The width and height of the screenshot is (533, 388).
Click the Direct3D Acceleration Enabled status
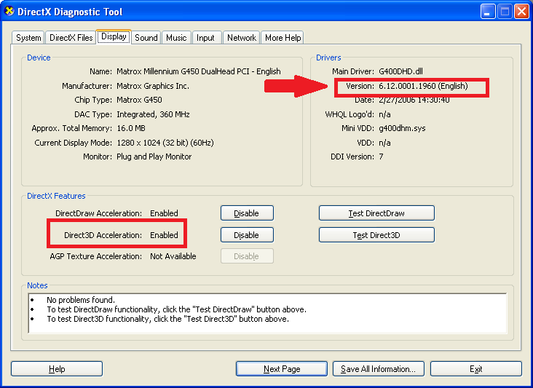click(x=164, y=235)
